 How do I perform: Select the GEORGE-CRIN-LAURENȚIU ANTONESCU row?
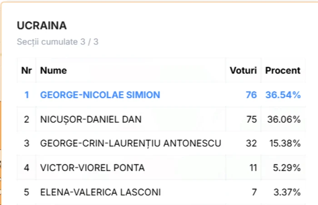[161, 143]
